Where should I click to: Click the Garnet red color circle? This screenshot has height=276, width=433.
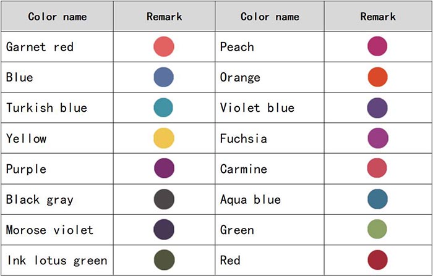coord(164,46)
